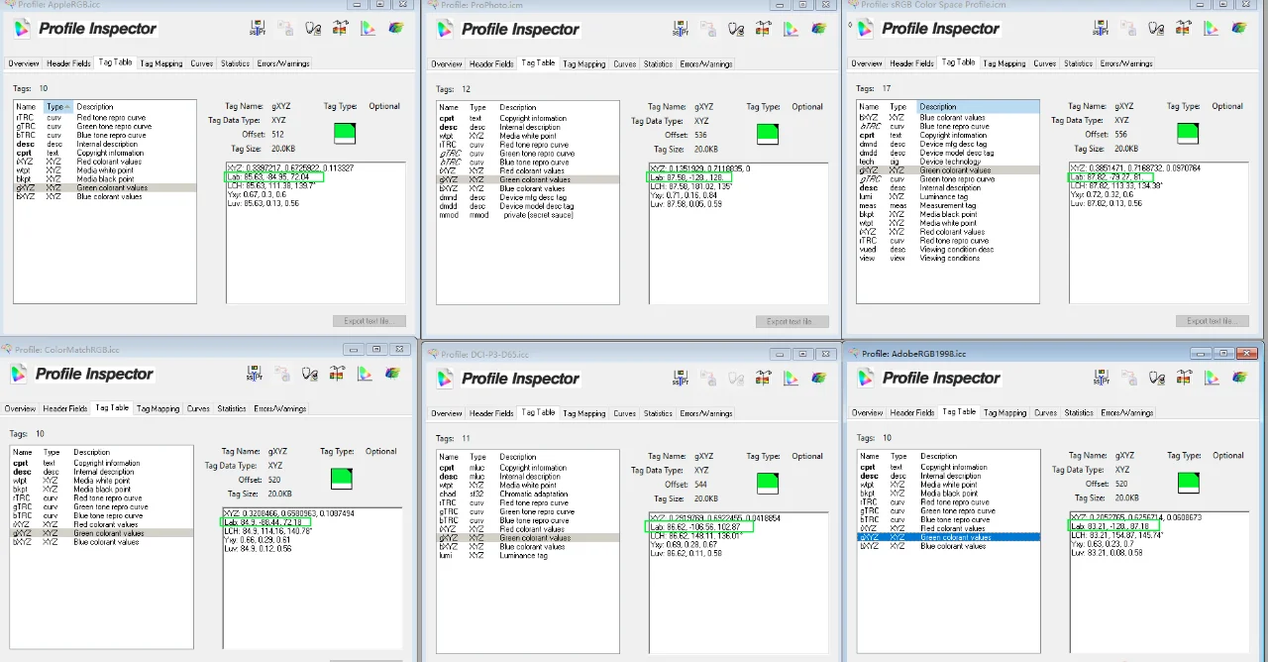
Task: Click the ssPr icon in ProPhoto window
Action: coord(681,29)
